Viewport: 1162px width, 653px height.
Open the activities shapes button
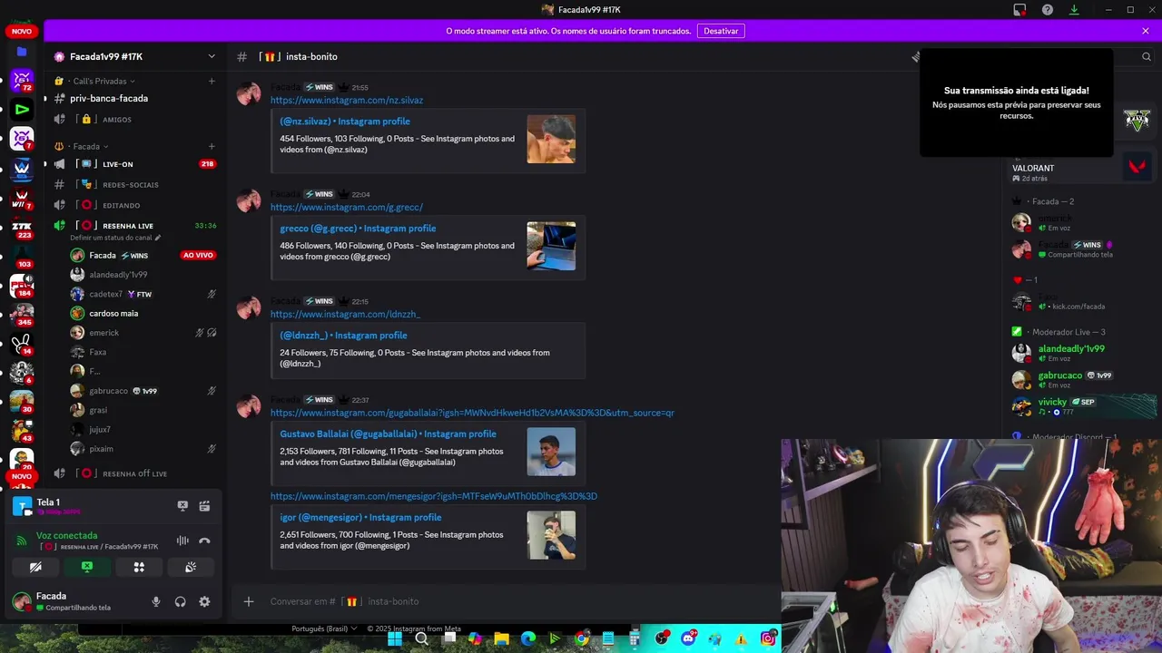(139, 567)
